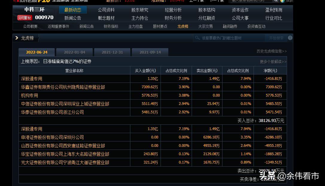The image size is (325, 186).
Task: Open the 行业对比 menu
Action: pyautogui.click(x=274, y=18)
